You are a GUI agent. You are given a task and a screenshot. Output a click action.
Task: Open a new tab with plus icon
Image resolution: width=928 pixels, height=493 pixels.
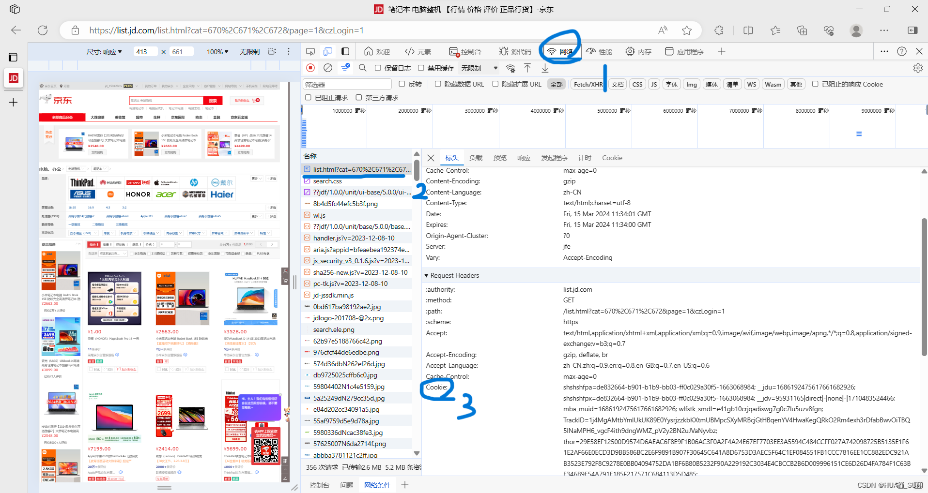[x=14, y=102]
